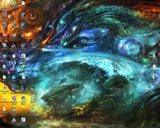This screenshot has height=128, width=160.
Task: Select the Adobe Photoshop shortcut
Action: click(14, 88)
